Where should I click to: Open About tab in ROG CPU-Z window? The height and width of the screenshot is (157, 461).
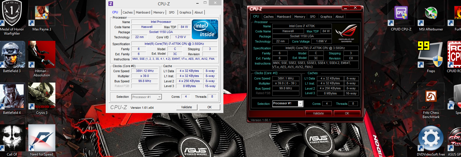coord(340,17)
